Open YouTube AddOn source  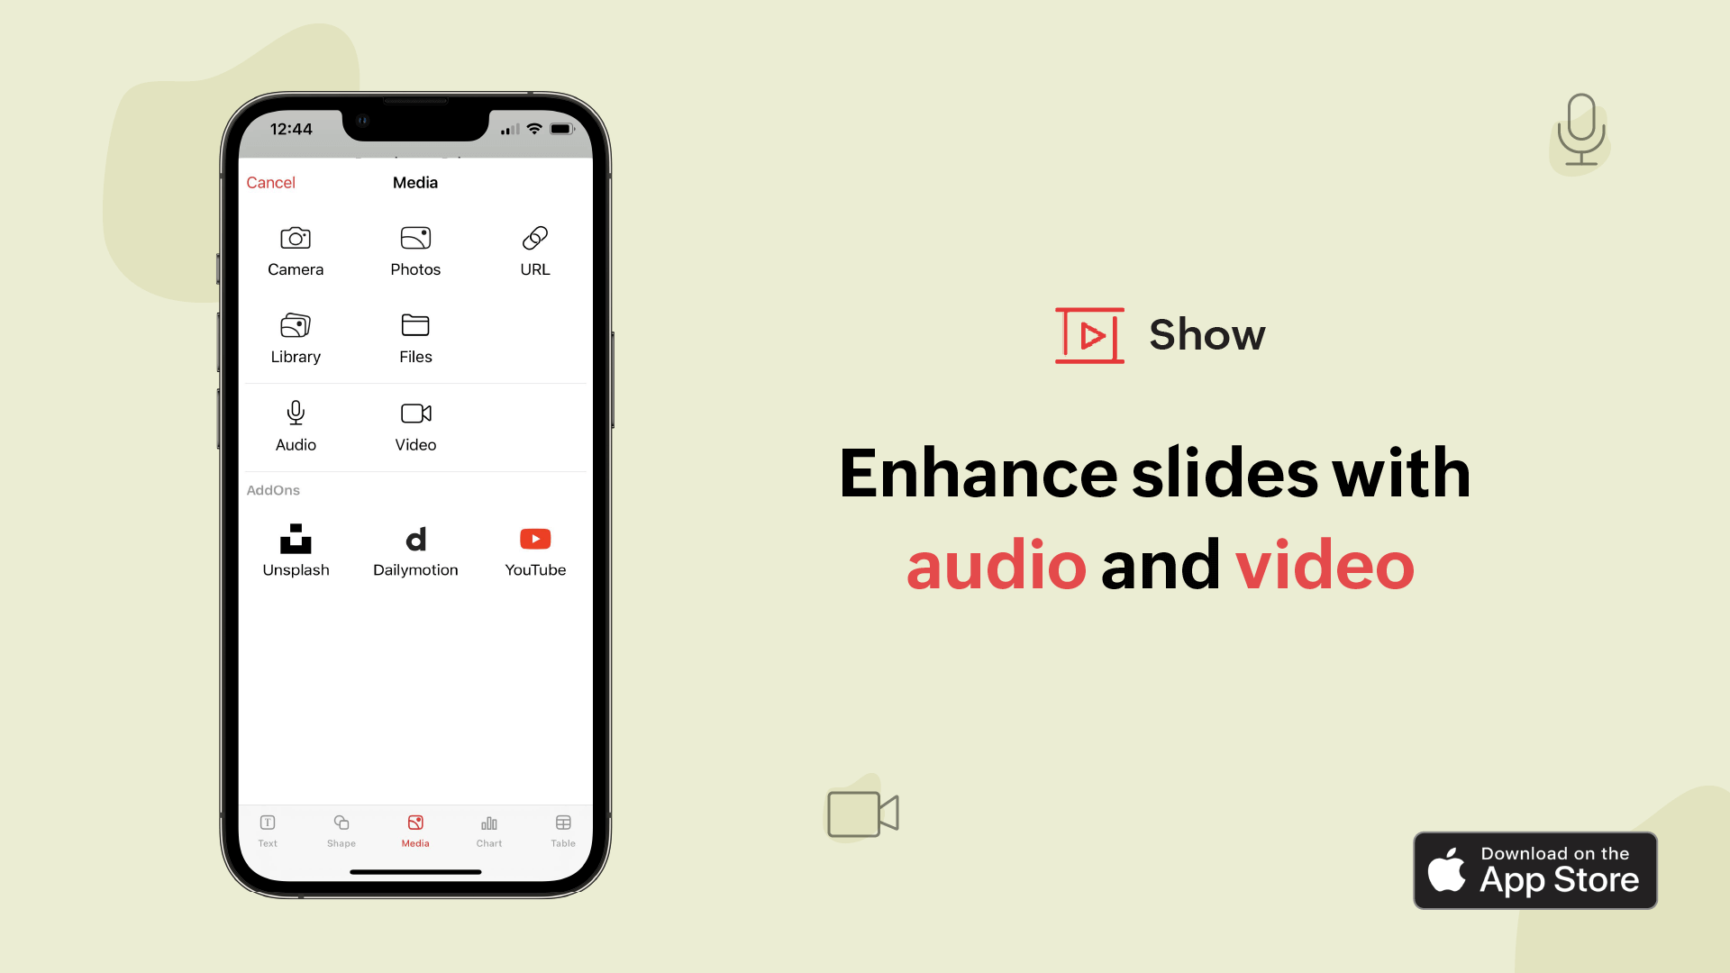click(533, 549)
